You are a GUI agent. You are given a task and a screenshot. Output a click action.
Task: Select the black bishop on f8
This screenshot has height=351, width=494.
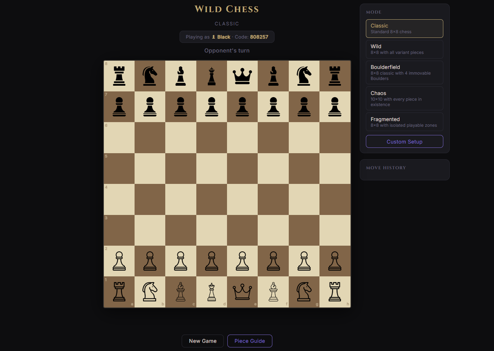click(273, 76)
